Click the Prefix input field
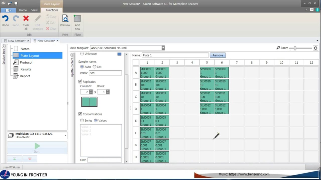 [105, 73]
